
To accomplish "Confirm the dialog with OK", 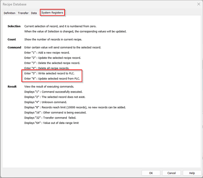I will coord(151,173).
